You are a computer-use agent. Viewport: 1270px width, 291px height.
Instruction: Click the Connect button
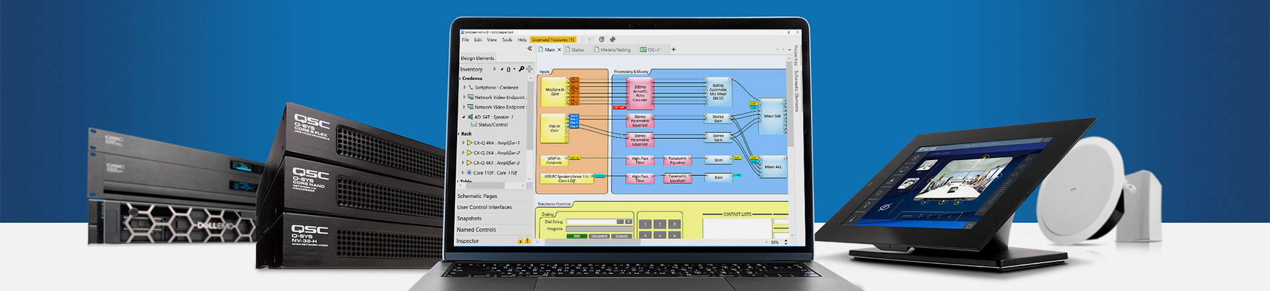click(622, 236)
